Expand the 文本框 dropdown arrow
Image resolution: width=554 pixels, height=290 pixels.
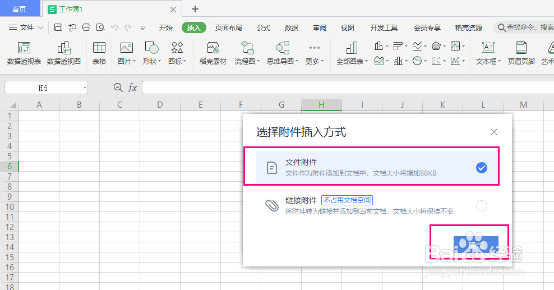pyautogui.click(x=499, y=62)
